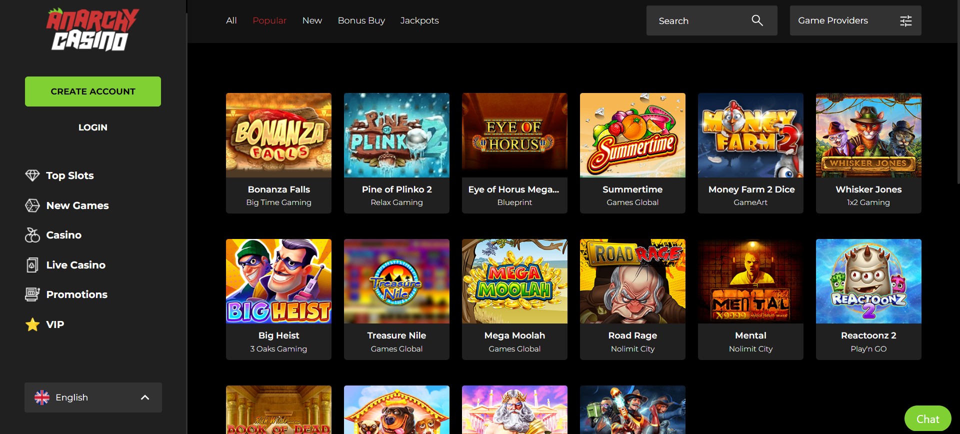View the Promotions page
The height and width of the screenshot is (434, 960).
coord(77,294)
